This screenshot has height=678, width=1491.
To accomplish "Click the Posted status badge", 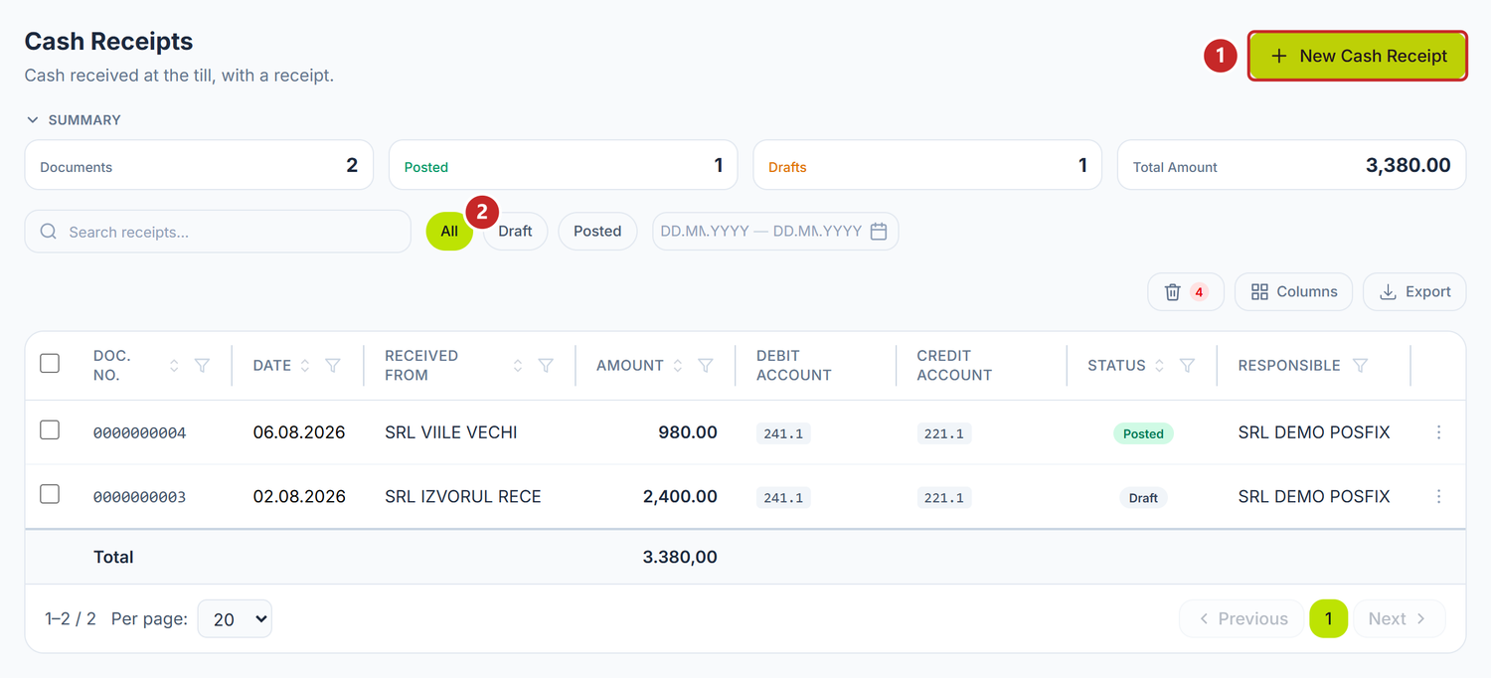I will tap(1143, 433).
